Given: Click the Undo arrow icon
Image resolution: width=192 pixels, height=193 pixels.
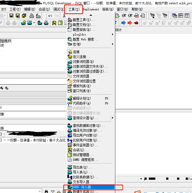Looking at the screenshot, I should coord(50,16).
